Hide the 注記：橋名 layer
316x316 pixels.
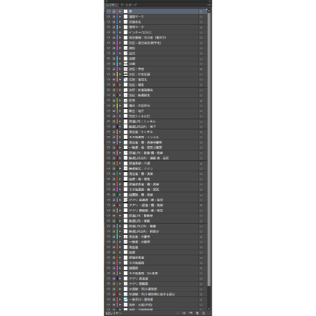(x=109, y=84)
